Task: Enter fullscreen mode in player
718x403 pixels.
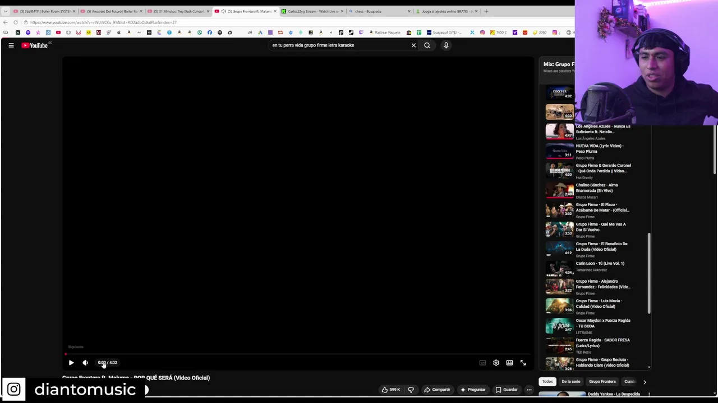Action: point(523,363)
